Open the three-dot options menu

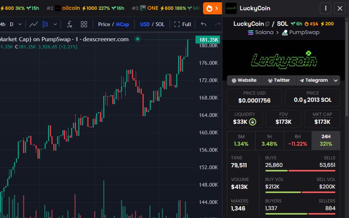326,8
